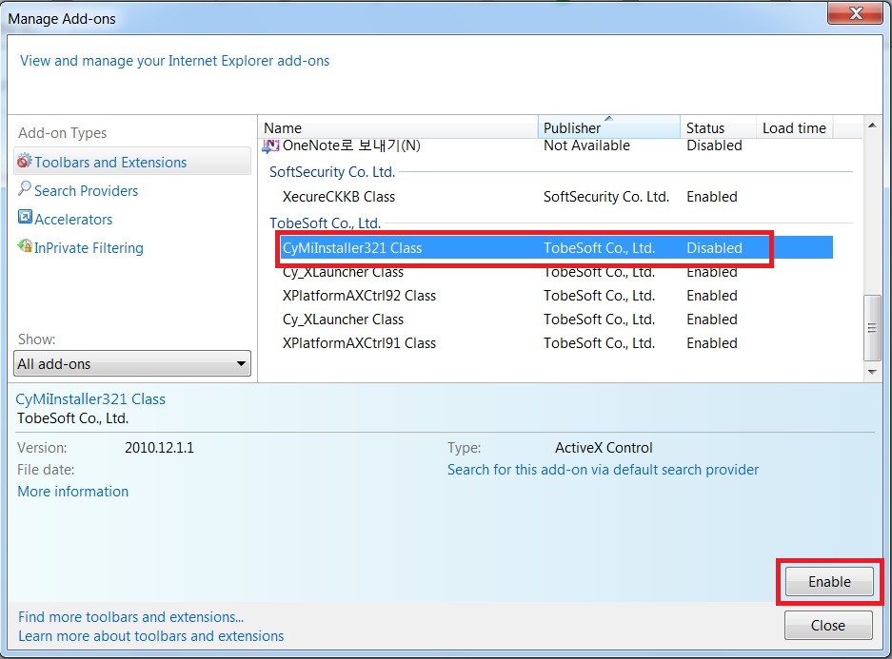
Task: Click the Load time column header
Action: [x=793, y=127]
